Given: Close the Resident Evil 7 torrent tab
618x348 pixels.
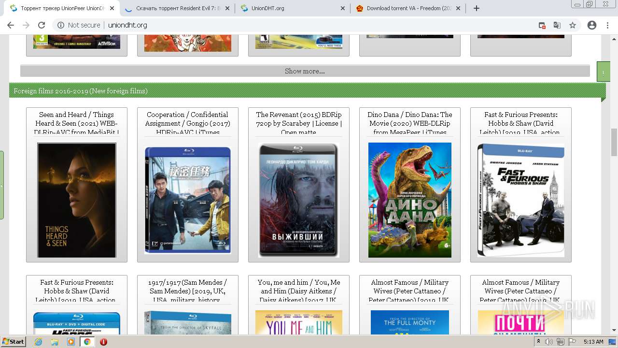Looking at the screenshot, I should click(227, 8).
